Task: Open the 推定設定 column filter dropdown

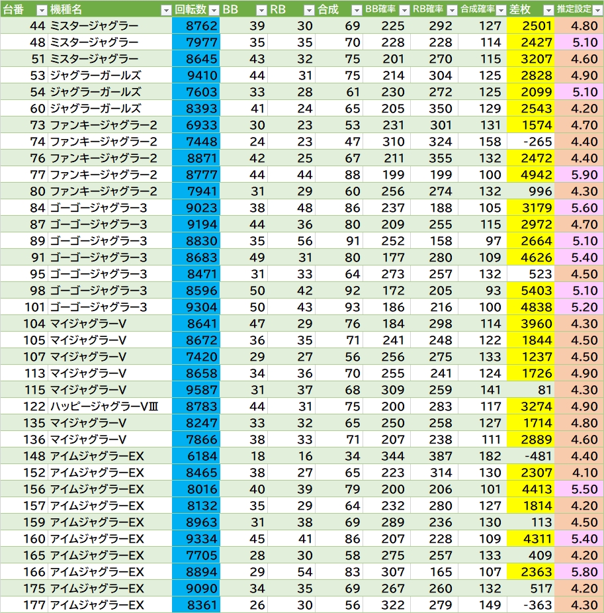Action: coord(597,10)
